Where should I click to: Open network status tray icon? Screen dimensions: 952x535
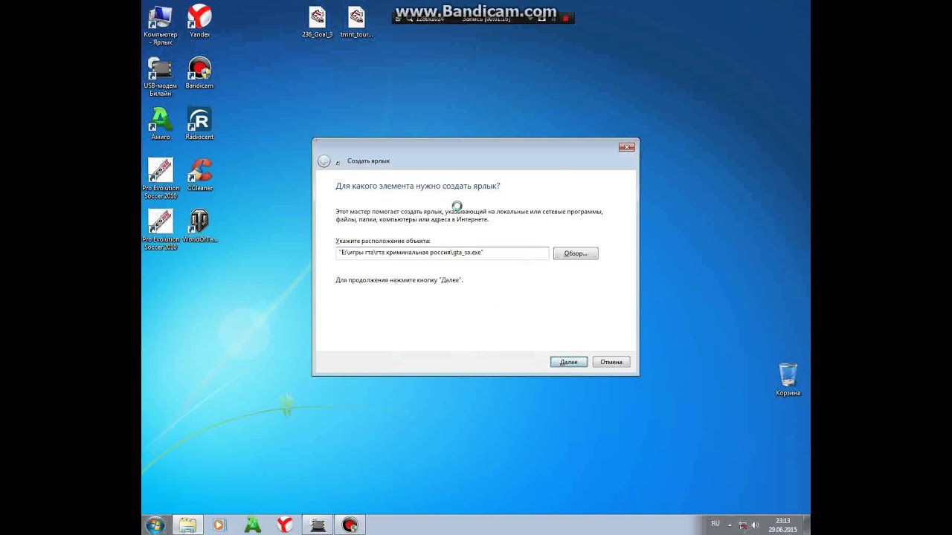[x=742, y=525]
